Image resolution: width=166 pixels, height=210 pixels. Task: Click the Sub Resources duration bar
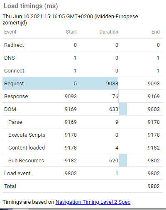pos(123,160)
